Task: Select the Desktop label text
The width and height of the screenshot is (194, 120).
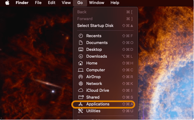Action: tap(94, 50)
